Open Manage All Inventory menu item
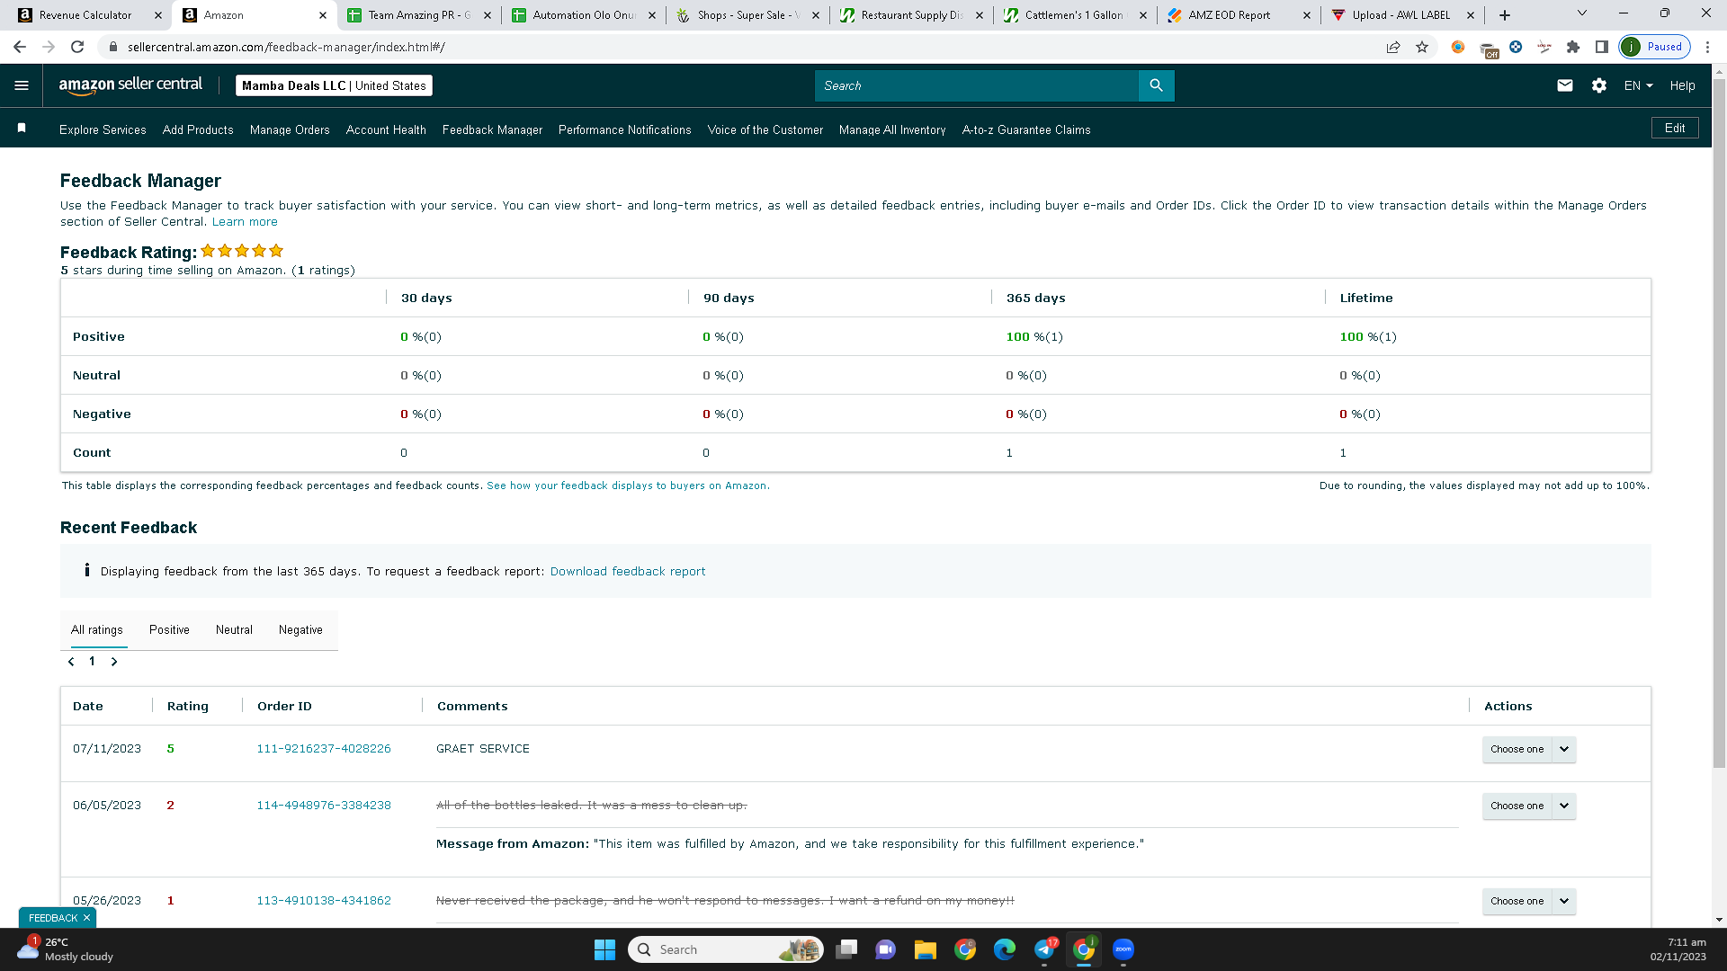 (892, 129)
